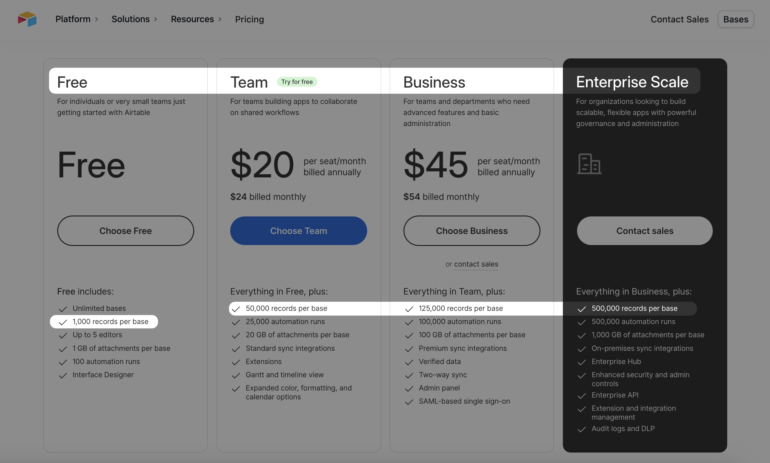Viewport: 770px width, 463px height.
Task: Click Contact sales in the Enterprise Scale card
Action: tap(644, 231)
